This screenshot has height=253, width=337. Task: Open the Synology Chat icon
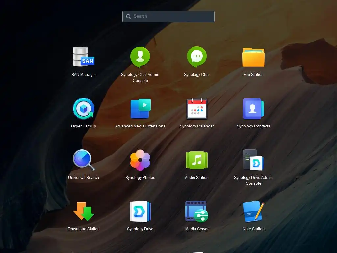pos(197,57)
